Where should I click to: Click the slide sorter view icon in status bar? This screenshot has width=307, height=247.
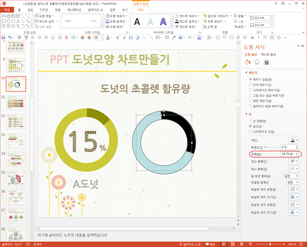233,244
